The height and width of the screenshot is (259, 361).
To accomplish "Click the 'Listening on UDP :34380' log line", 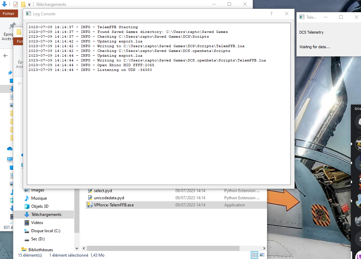I will point(90,70).
